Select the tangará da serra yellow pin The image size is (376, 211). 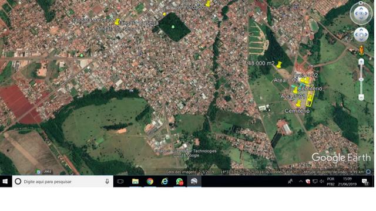point(117,22)
